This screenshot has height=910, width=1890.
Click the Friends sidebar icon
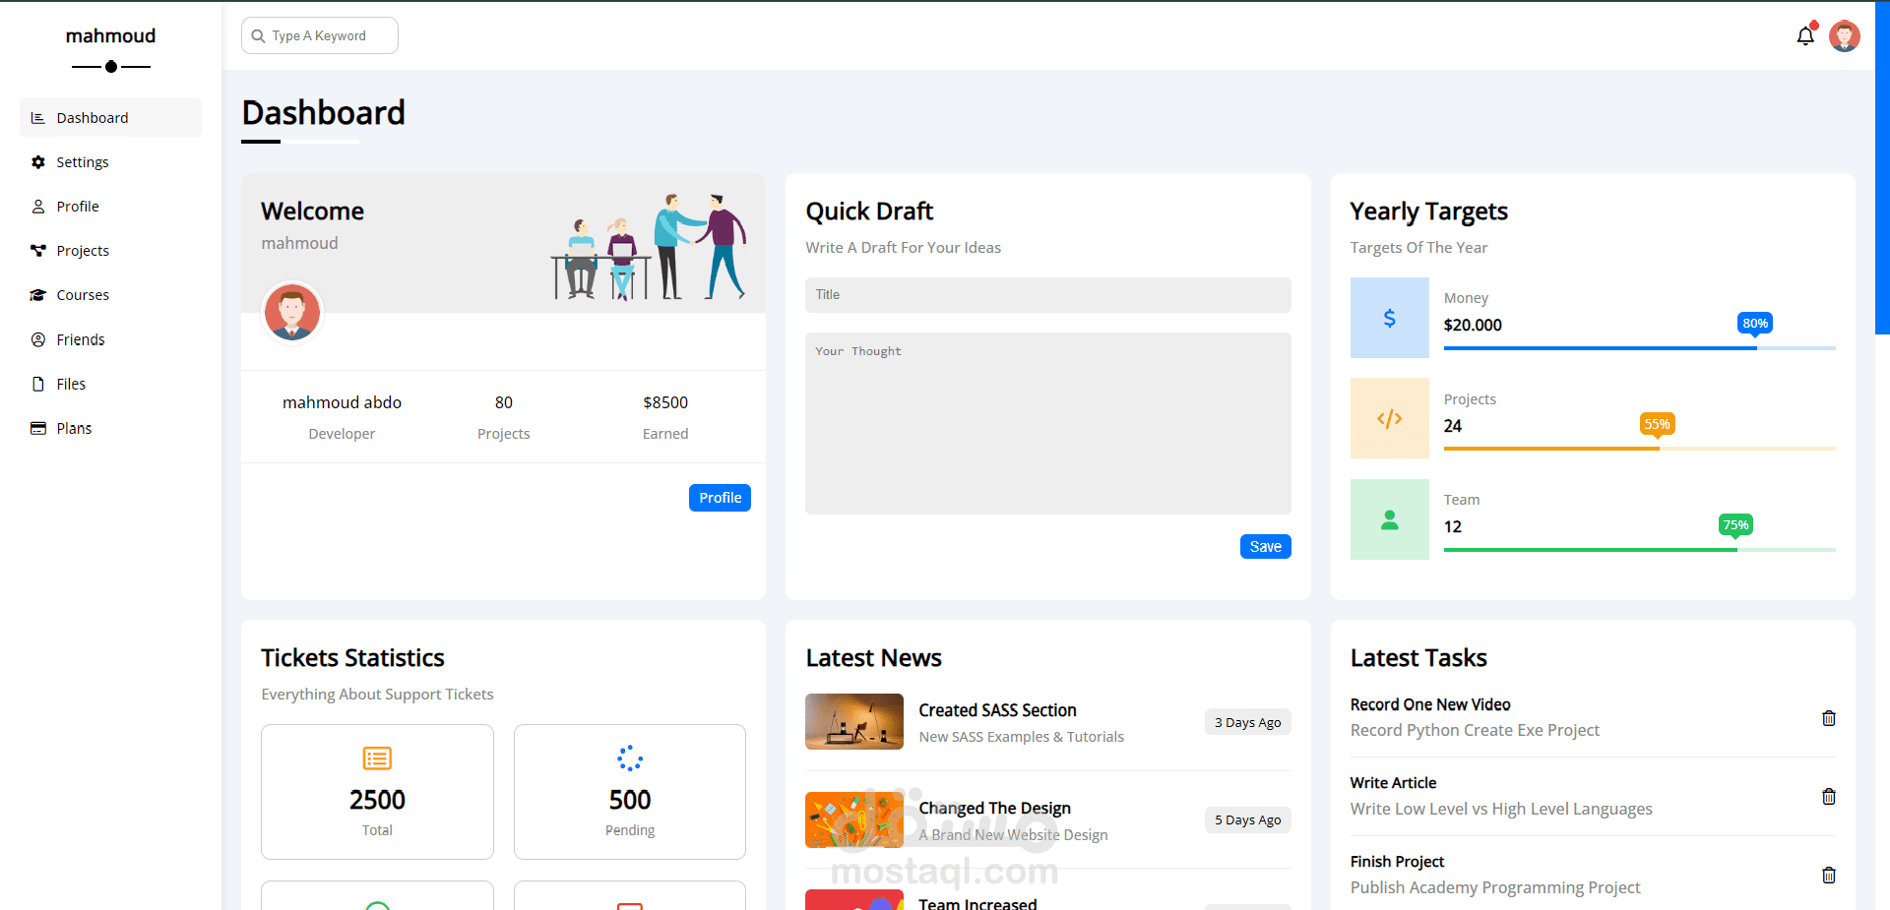pos(37,338)
